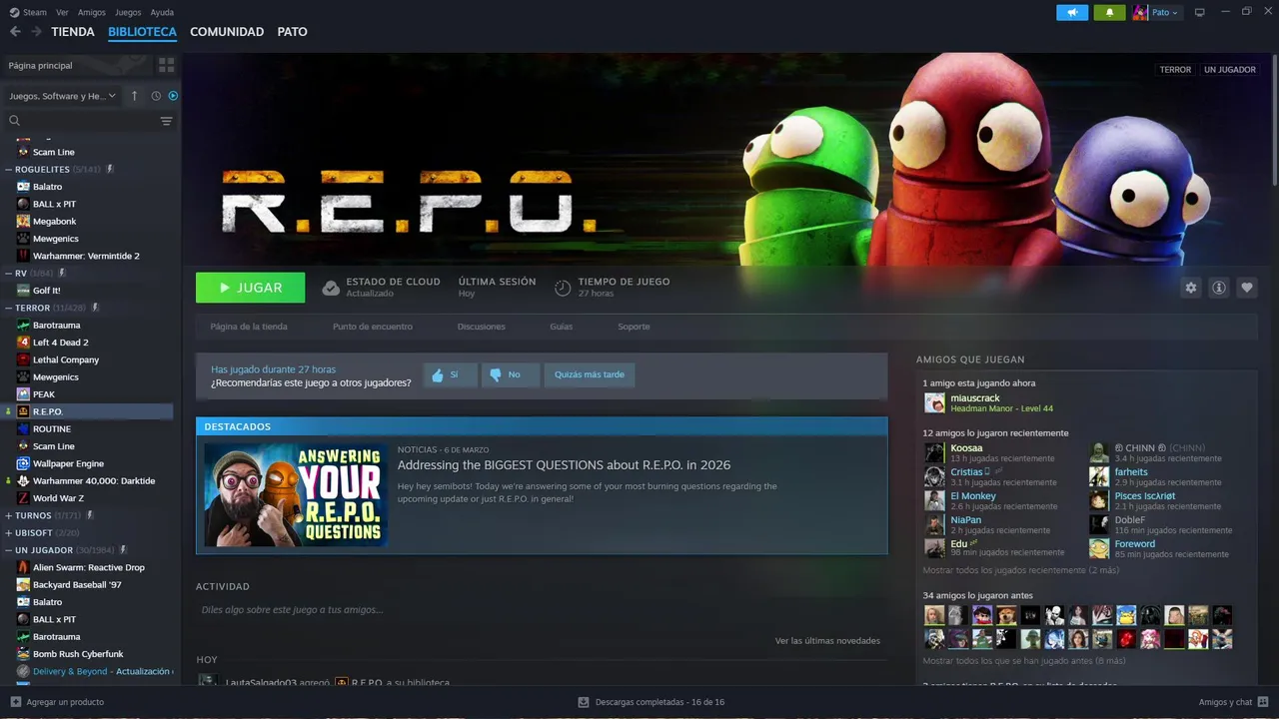This screenshot has width=1279, height=719.
Task: Collapse the RV collection
Action: pos(8,273)
